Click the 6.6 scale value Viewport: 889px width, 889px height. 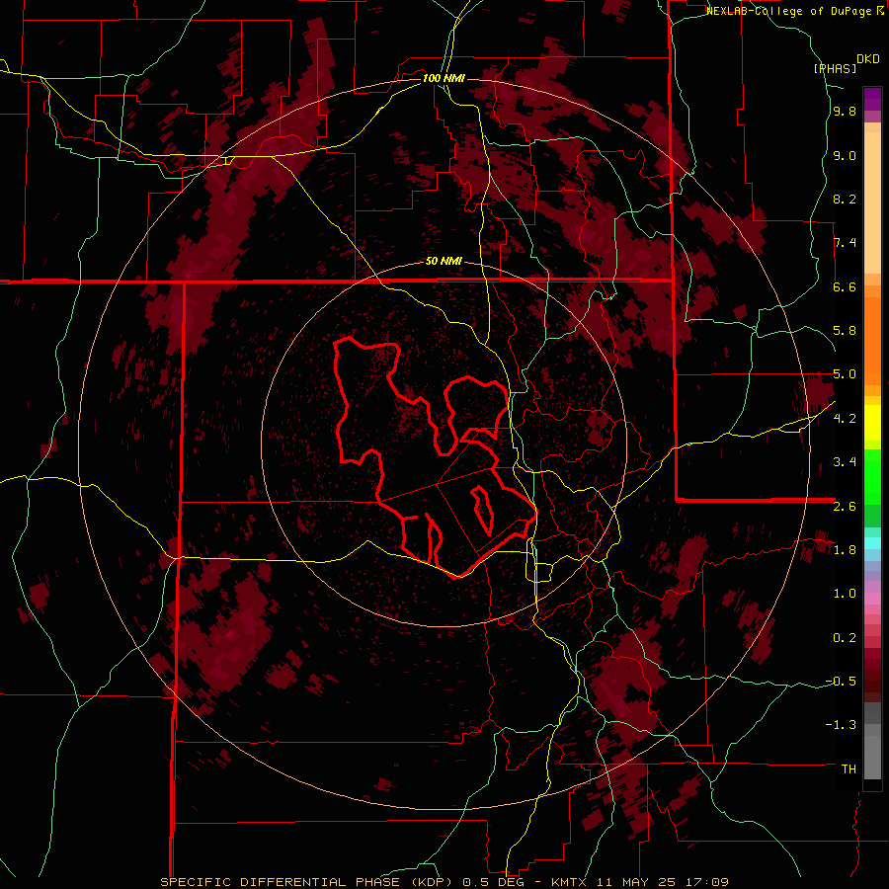[x=845, y=287]
